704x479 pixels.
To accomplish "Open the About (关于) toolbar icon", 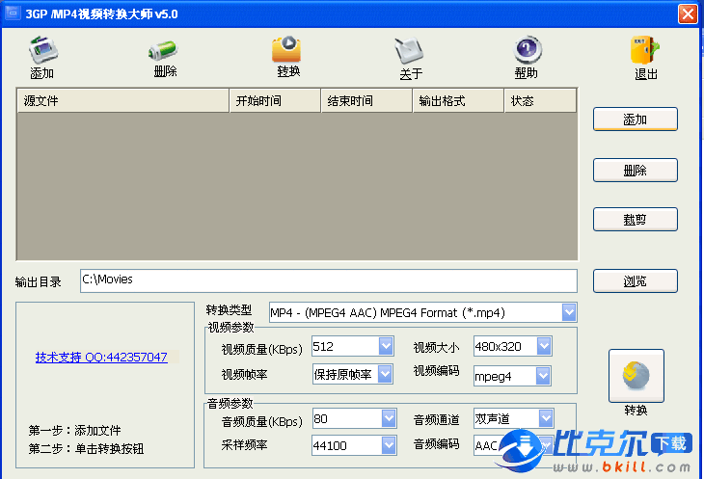I will coord(409,50).
